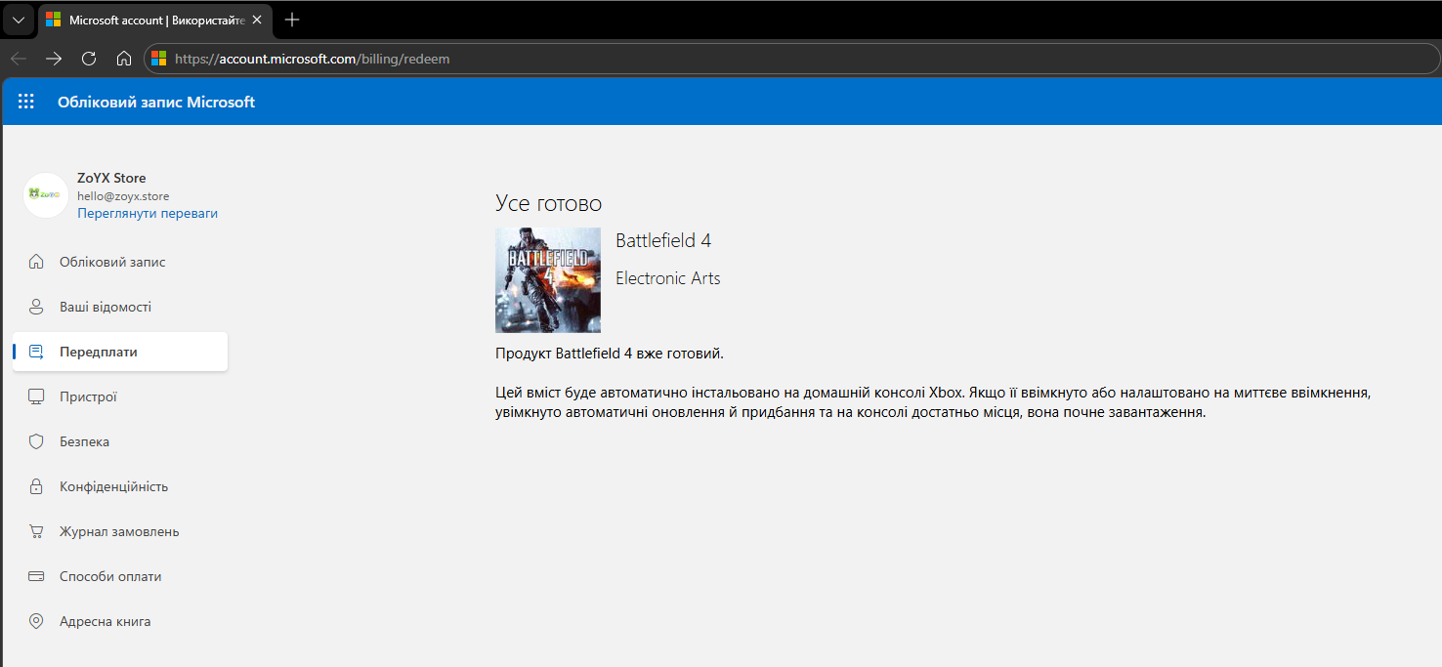1442x667 pixels.
Task: Open the Microsoft apps grid launcher
Action: (26, 102)
